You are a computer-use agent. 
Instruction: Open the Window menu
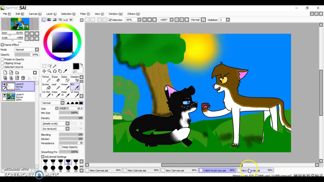tap(116, 14)
